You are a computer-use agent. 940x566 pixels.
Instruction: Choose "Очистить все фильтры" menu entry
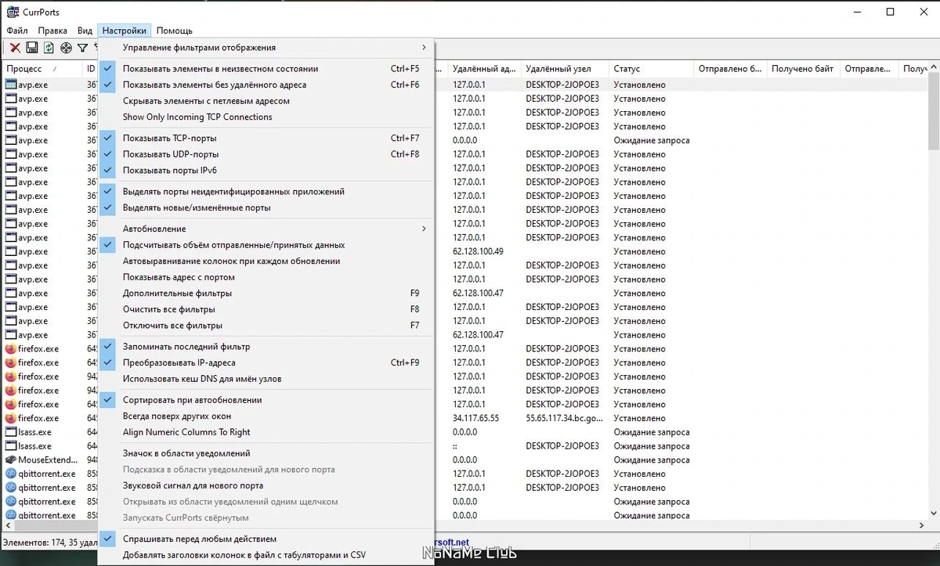pos(266,309)
